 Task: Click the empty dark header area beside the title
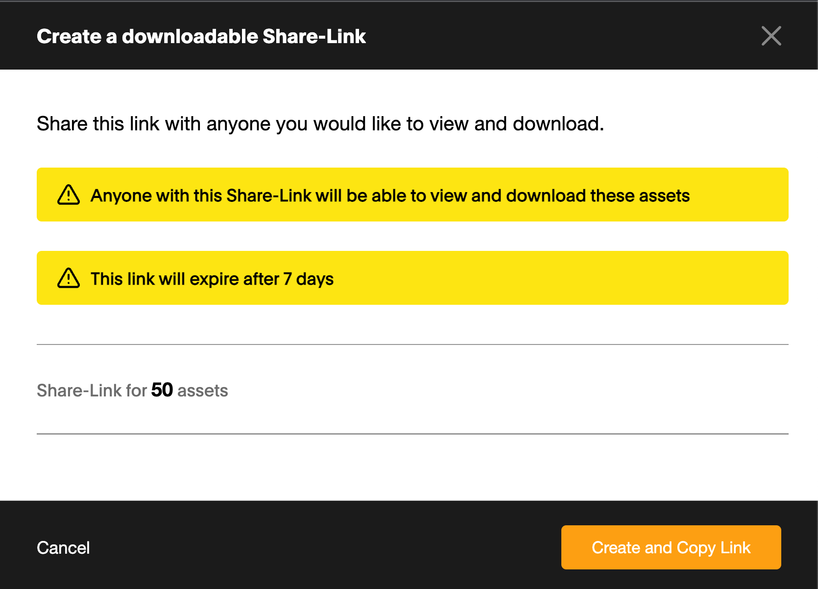tap(563, 36)
